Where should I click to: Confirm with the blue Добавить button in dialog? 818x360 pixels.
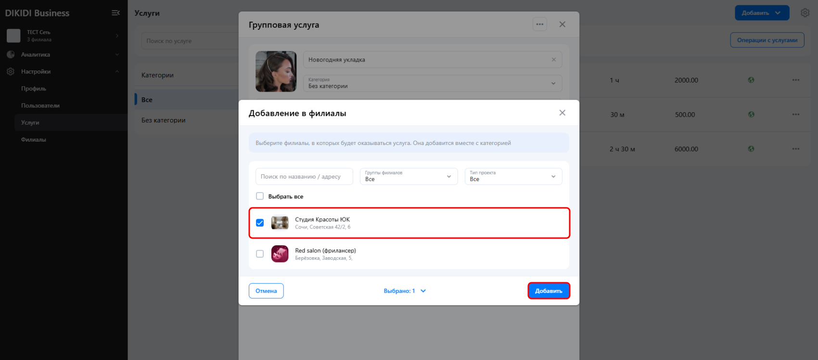point(549,291)
